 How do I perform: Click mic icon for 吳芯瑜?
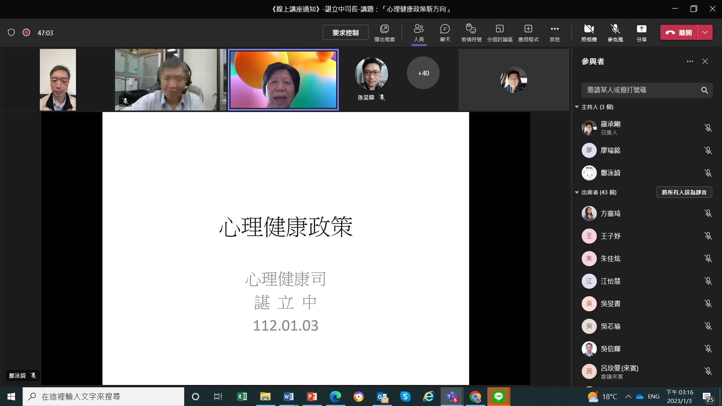coord(708,326)
